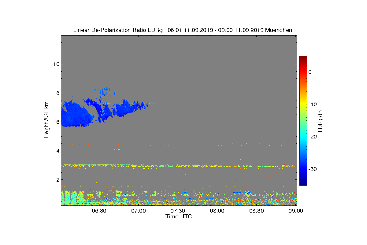The height and width of the screenshot is (245, 367).
Task: Click the '07:30' time axis label
Action: [178, 211]
